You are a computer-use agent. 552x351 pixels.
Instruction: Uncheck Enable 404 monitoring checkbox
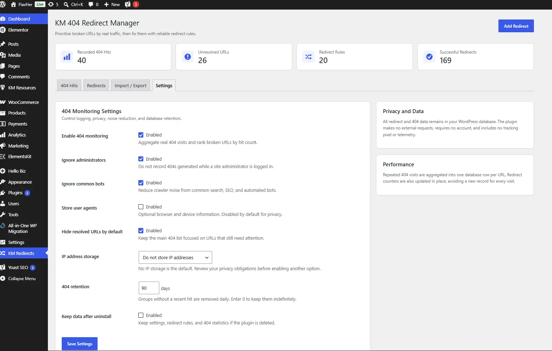coord(141,135)
